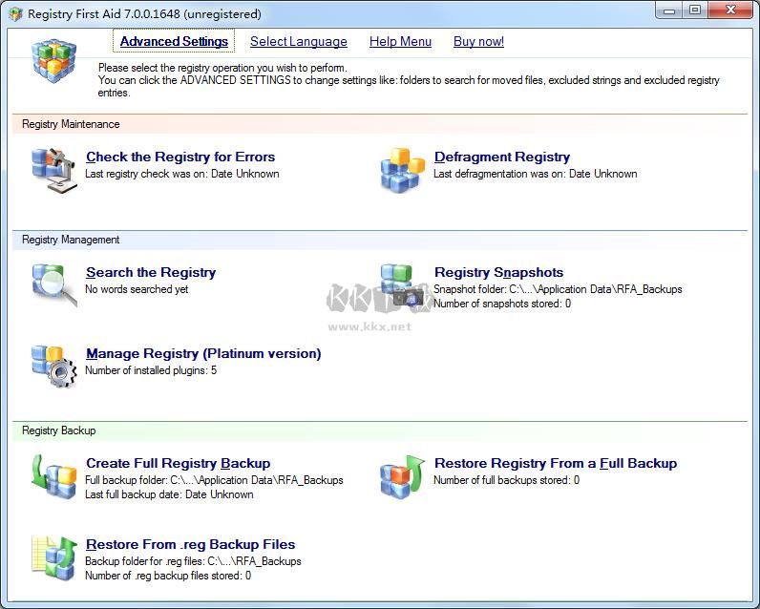Open the Help Menu
This screenshot has height=609, width=760.
400,41
